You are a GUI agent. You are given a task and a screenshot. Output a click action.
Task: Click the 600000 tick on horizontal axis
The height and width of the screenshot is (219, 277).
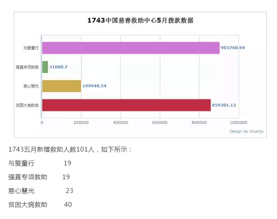[160, 123]
